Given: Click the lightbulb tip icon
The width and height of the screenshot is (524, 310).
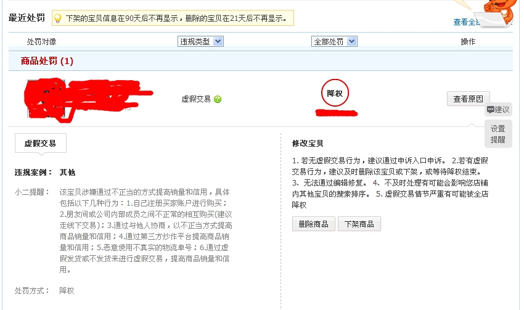Looking at the screenshot, I should 58,18.
